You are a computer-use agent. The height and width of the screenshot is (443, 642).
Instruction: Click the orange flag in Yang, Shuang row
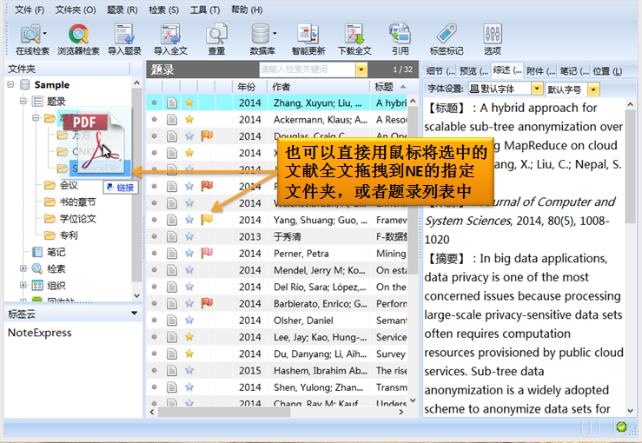click(x=207, y=220)
